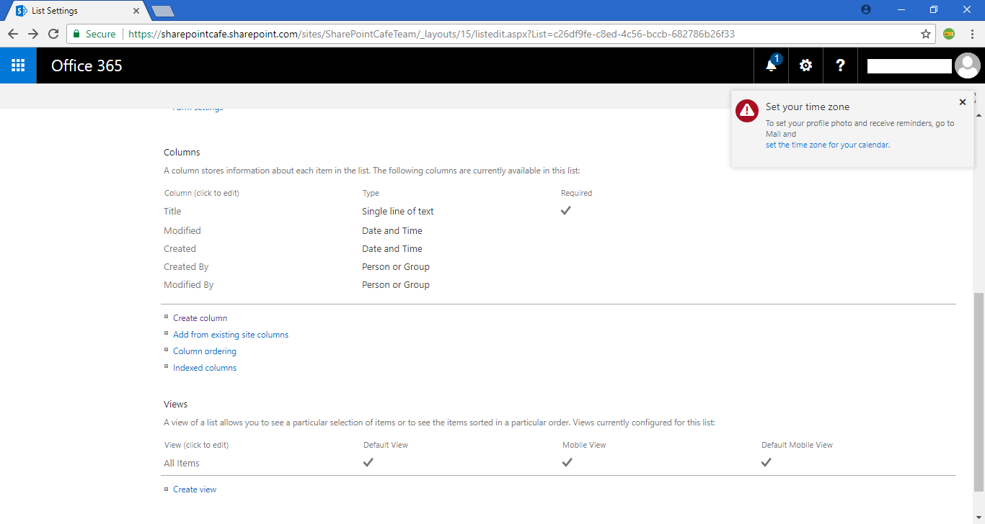Click the scrollbar down arrow
This screenshot has width=985, height=524.
click(979, 517)
